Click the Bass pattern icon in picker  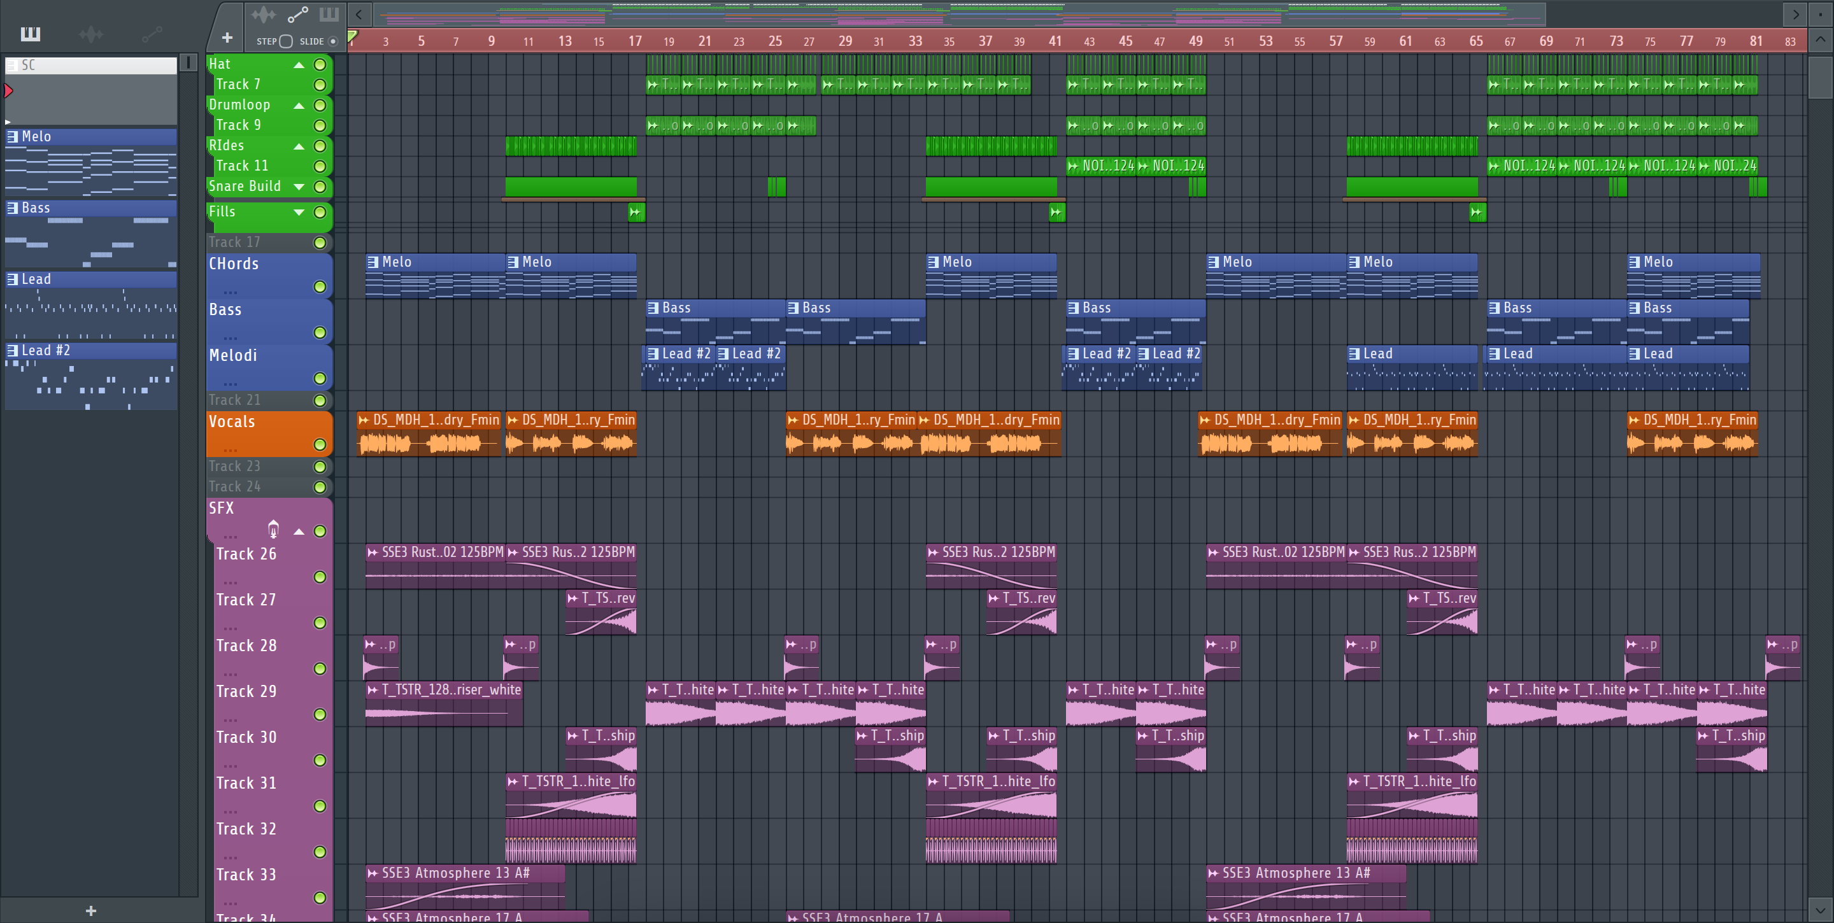pyautogui.click(x=13, y=208)
